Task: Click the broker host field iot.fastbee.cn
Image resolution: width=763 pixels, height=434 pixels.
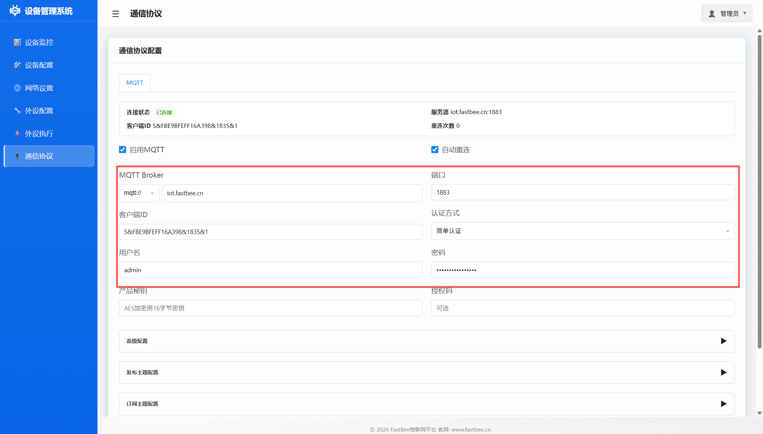Action: pyautogui.click(x=292, y=193)
